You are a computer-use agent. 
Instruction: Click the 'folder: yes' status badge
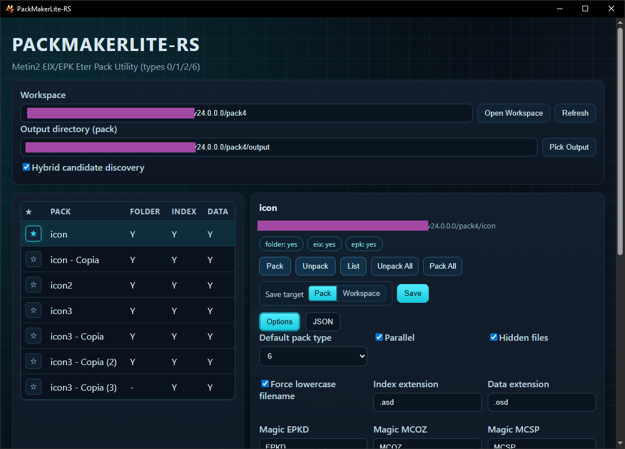[281, 244]
